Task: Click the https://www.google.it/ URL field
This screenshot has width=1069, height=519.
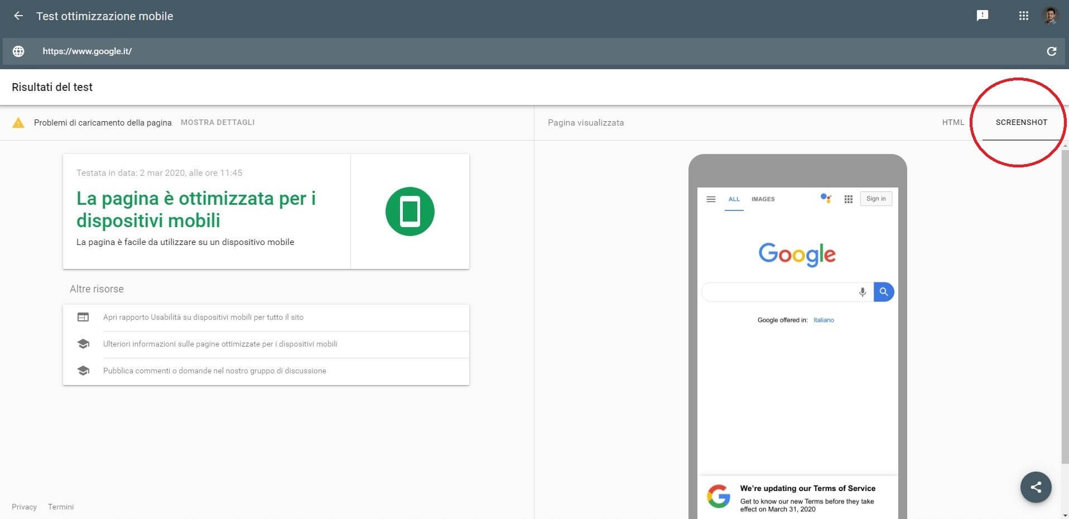Action: (x=534, y=51)
